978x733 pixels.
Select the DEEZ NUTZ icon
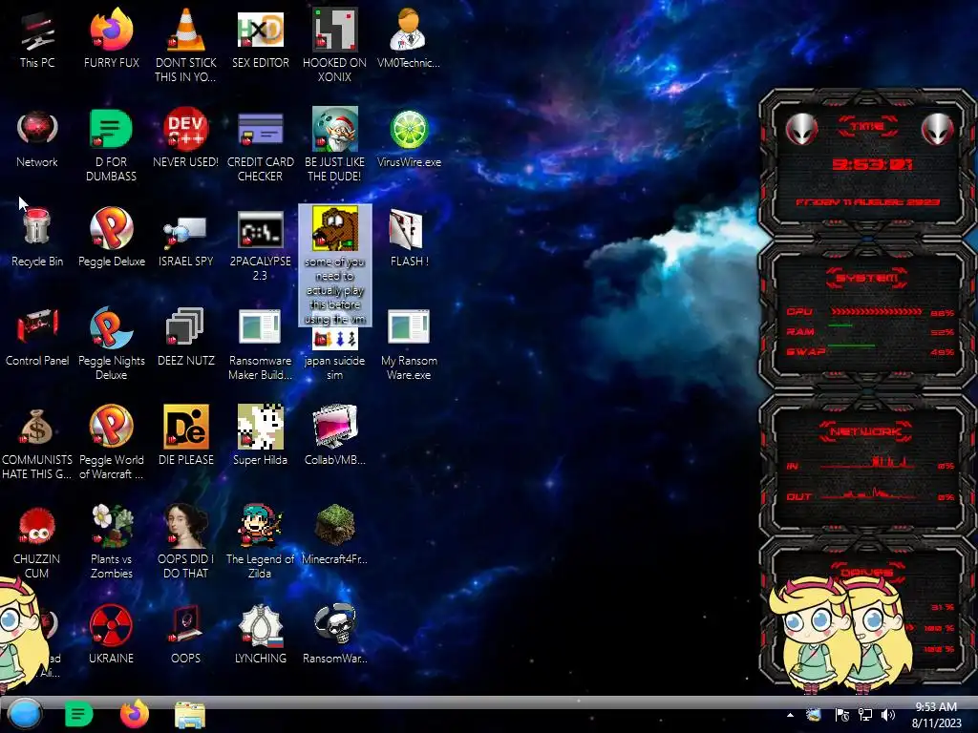[x=186, y=326]
